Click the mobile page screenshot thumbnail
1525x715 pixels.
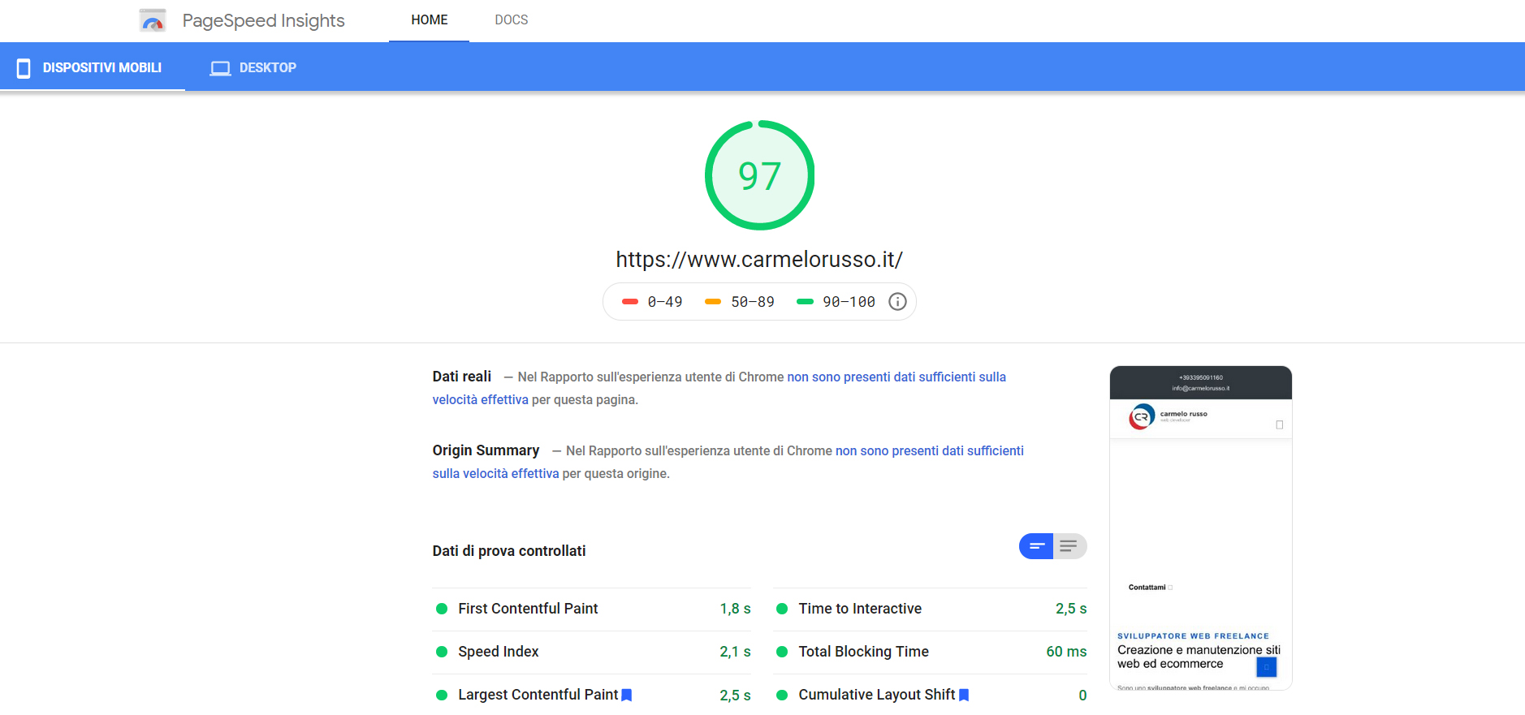click(x=1201, y=528)
